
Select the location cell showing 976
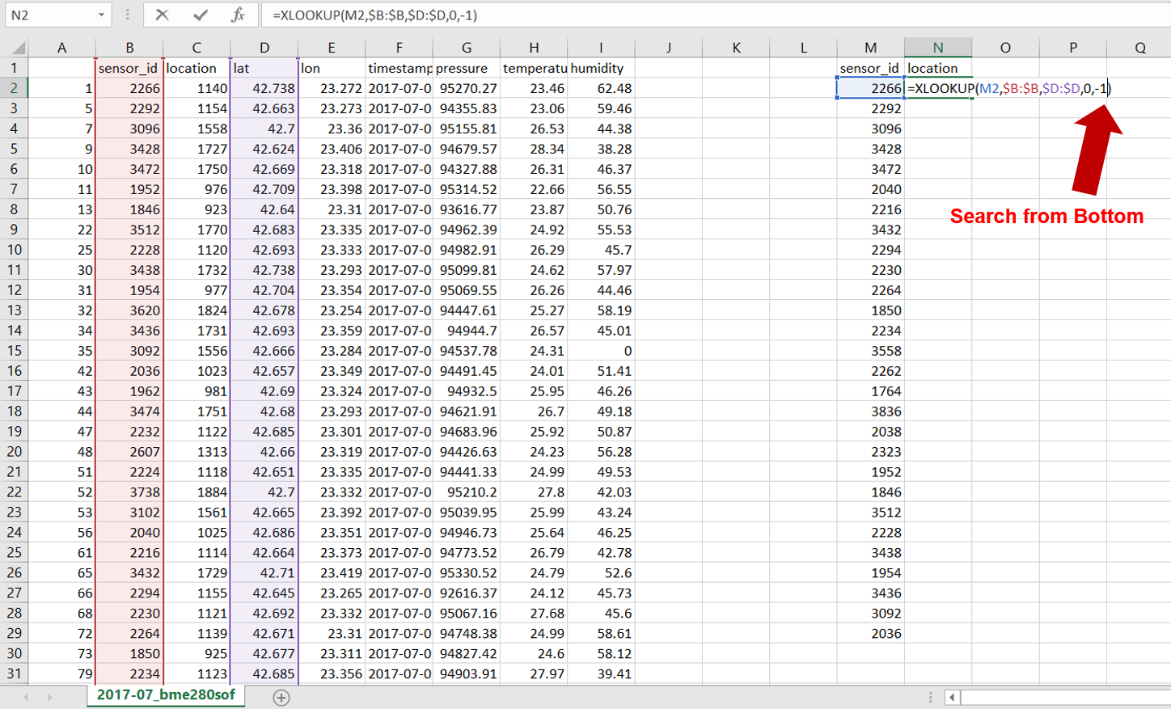tap(197, 189)
